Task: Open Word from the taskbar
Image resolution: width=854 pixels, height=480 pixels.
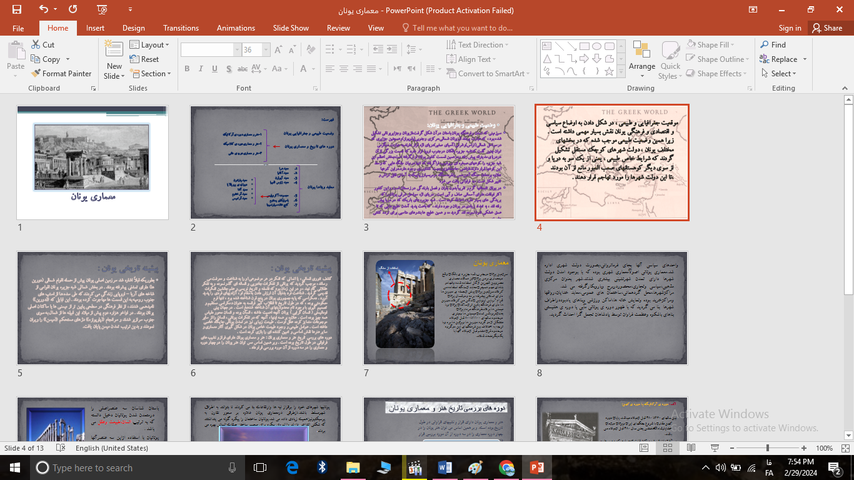Action: [445, 467]
